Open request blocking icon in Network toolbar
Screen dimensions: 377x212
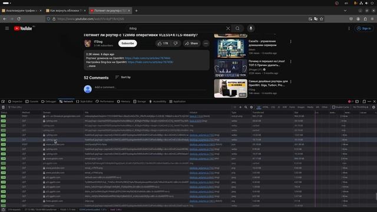click(252, 107)
